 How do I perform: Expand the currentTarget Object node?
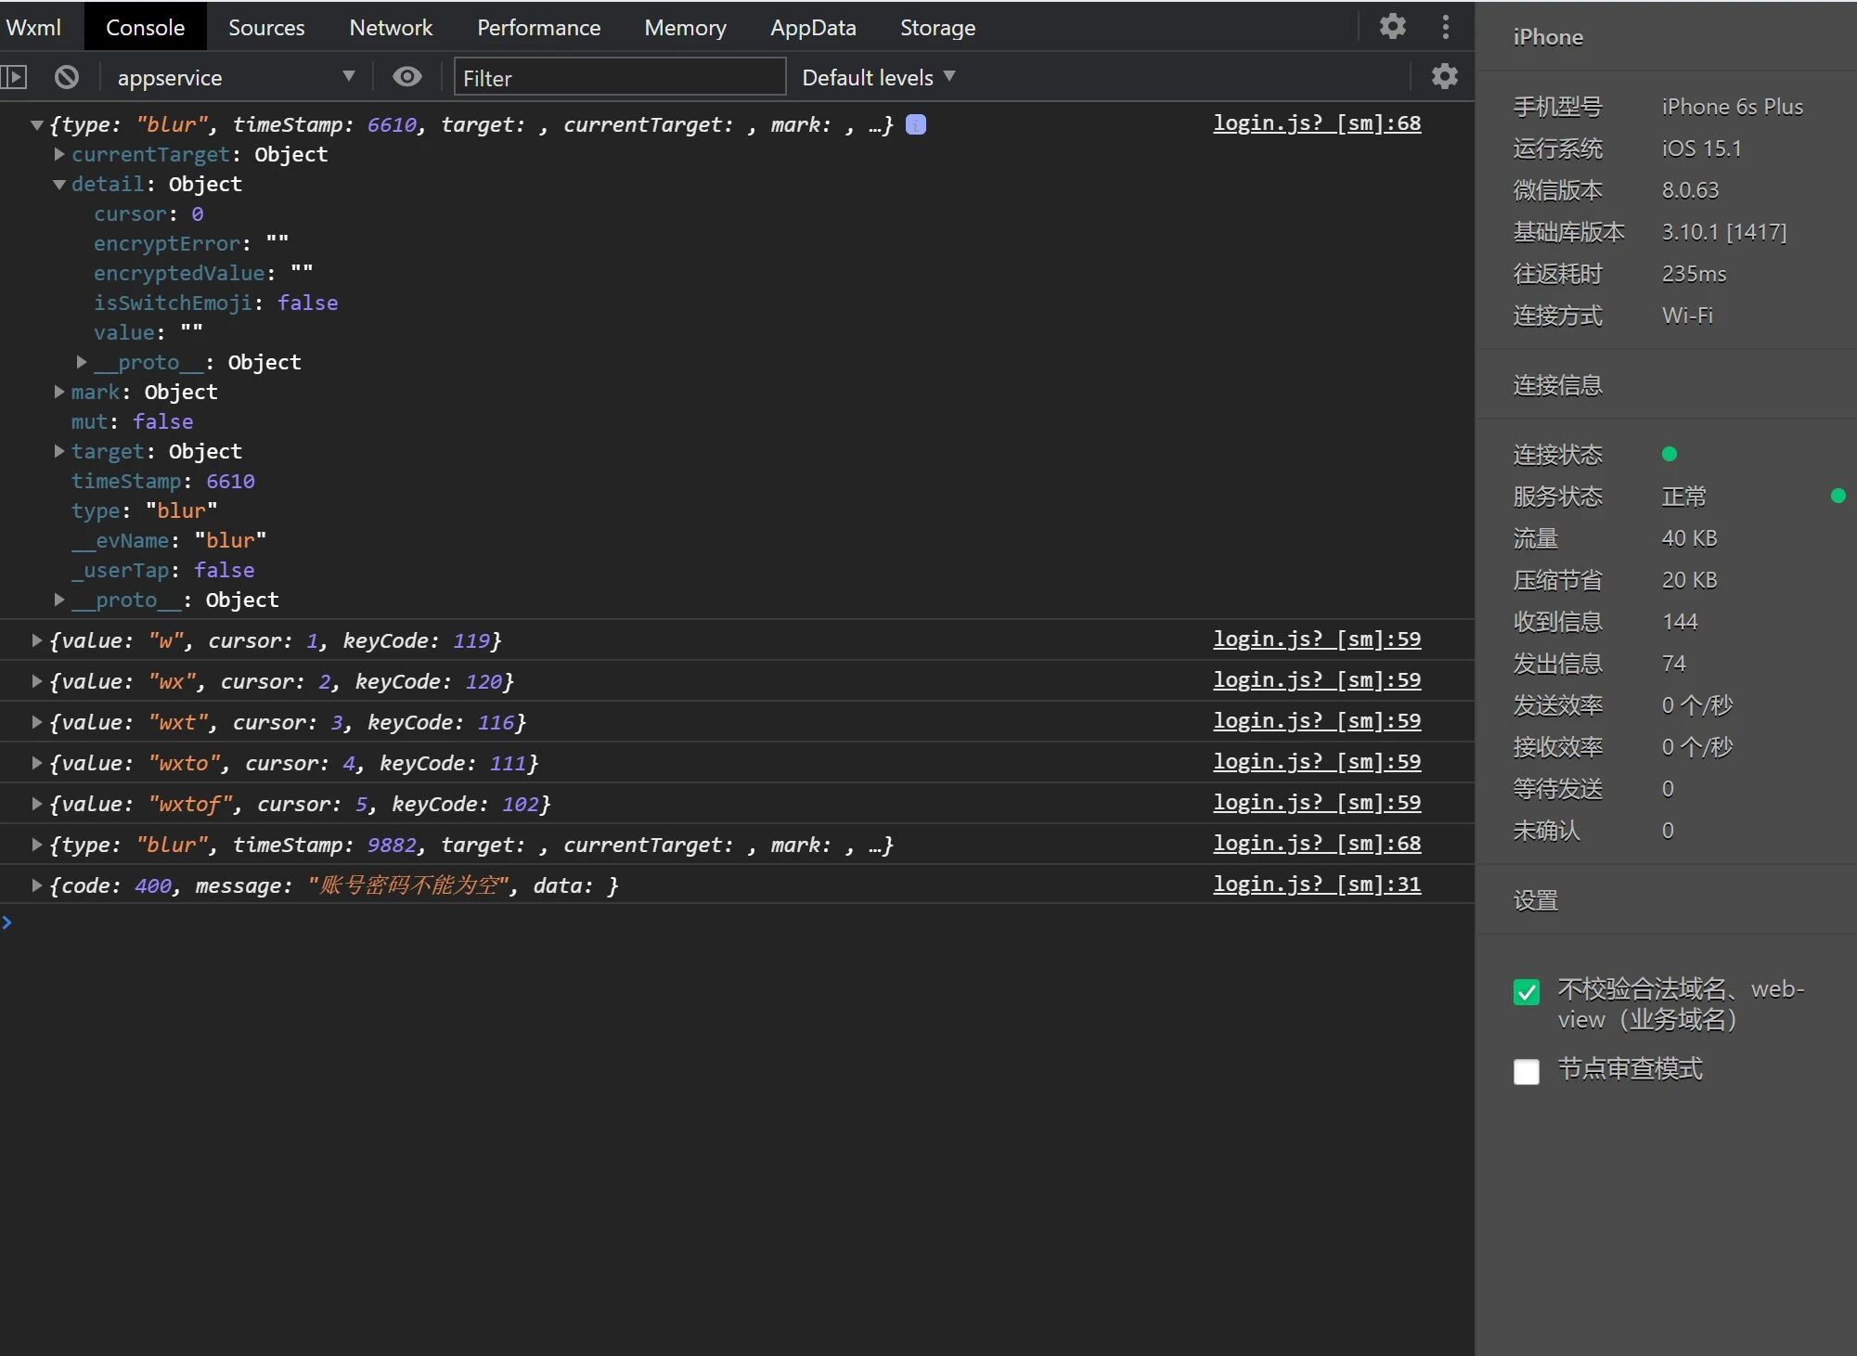pyautogui.click(x=59, y=154)
